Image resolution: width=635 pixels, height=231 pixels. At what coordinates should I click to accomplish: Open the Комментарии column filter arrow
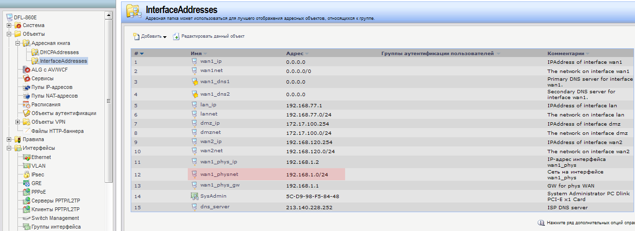coord(588,54)
